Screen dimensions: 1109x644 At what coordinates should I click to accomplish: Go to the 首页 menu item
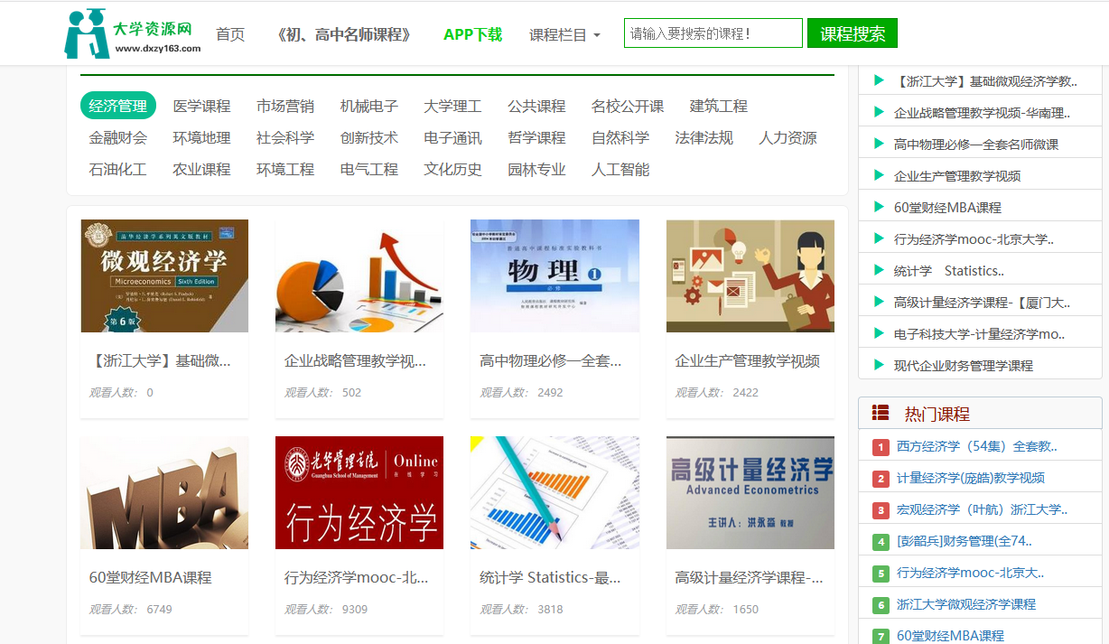(x=229, y=33)
